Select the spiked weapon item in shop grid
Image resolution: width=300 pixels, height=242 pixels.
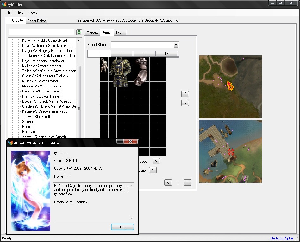(104, 65)
